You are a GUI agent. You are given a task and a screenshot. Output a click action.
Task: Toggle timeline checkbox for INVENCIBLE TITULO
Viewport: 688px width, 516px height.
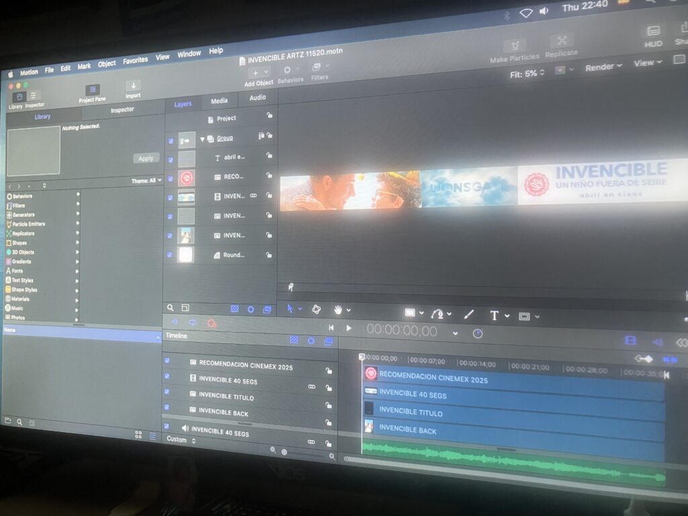pos(167,392)
